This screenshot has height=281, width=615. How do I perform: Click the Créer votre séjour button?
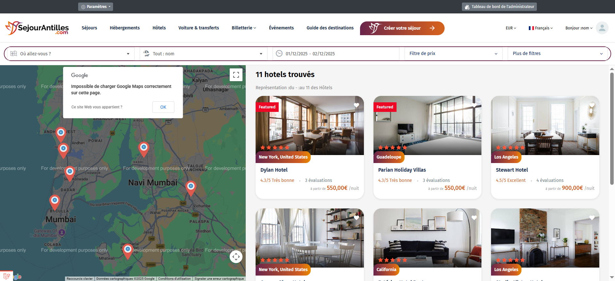coord(402,28)
